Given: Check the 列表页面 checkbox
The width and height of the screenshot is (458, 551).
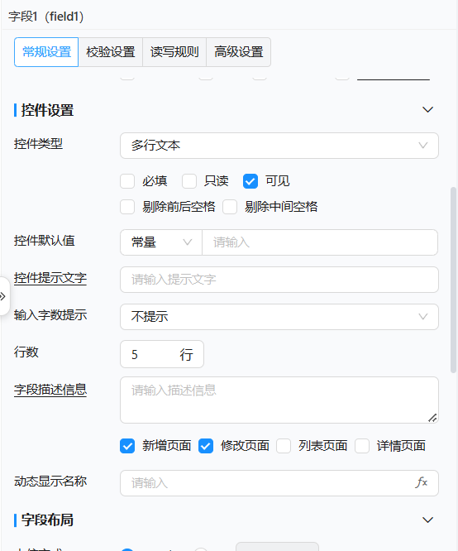Looking at the screenshot, I should (x=284, y=446).
